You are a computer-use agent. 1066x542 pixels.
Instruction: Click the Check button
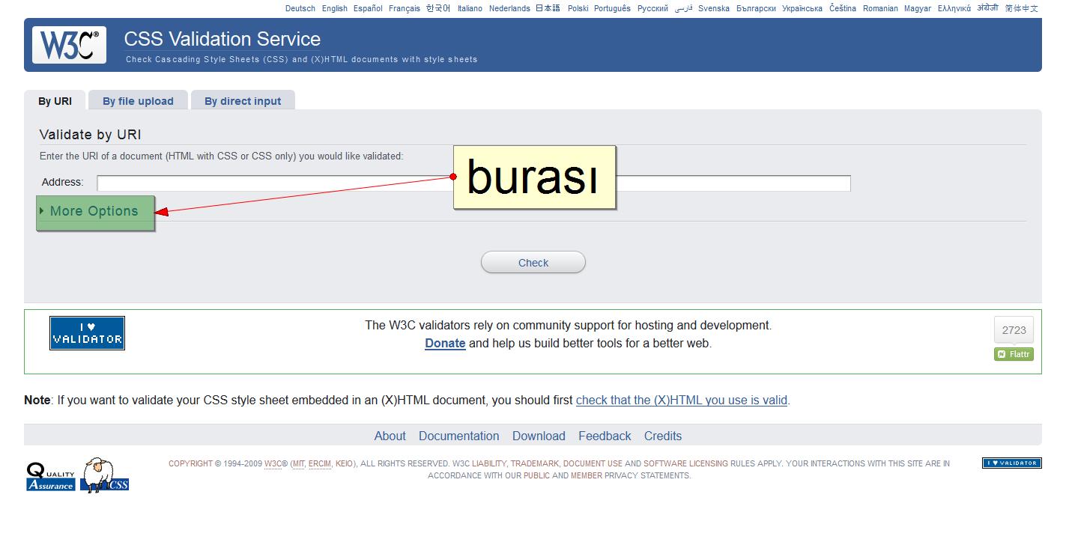[533, 263]
